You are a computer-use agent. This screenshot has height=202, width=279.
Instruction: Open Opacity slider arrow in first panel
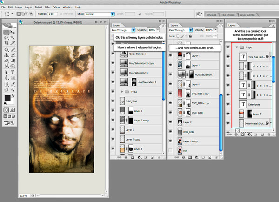158,30
